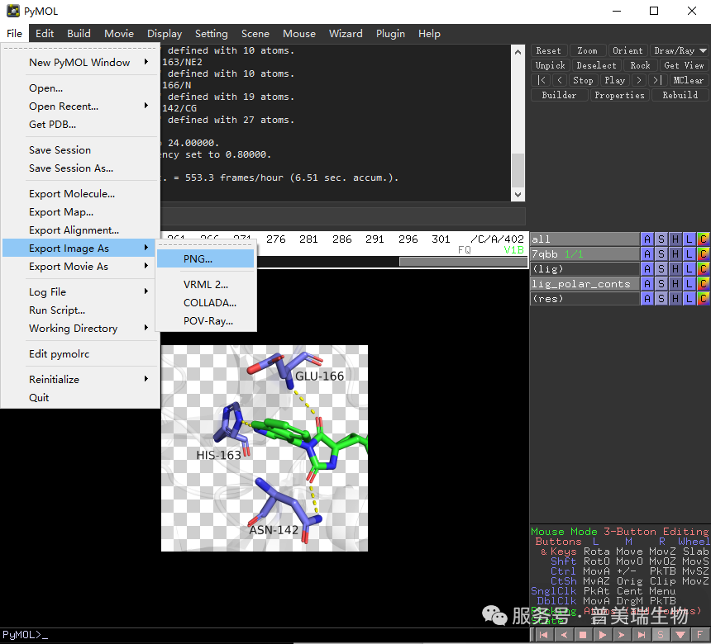Toggle the sequence viewer S button

tap(661, 635)
